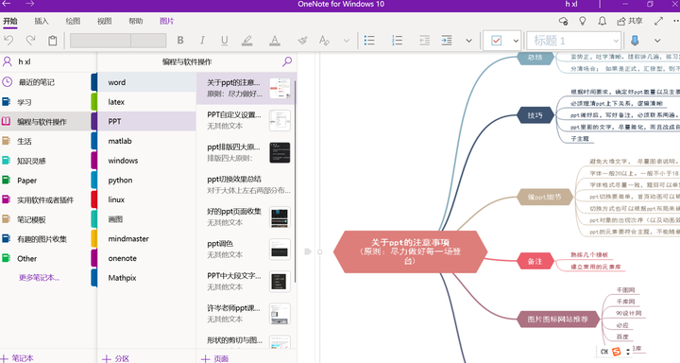Viewport: 680px width, 363px height.
Task: Open the paragraph options chevron
Action: click(468, 41)
